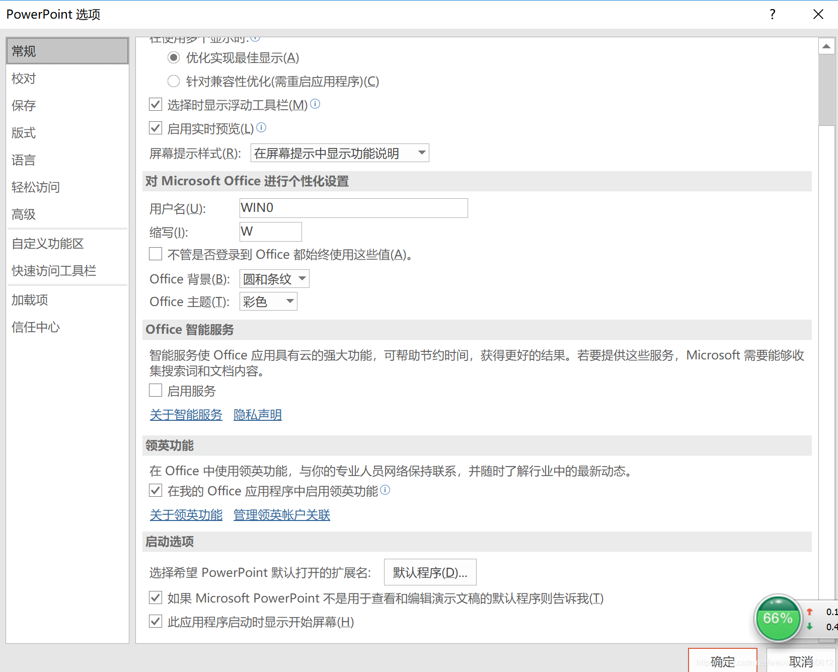Open 自定义功能区 settings
Image resolution: width=838 pixels, height=672 pixels.
[67, 243]
